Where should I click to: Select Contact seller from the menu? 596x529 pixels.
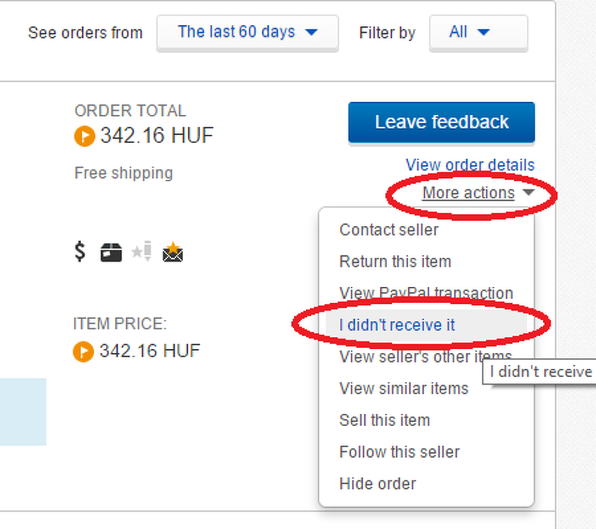click(x=389, y=230)
